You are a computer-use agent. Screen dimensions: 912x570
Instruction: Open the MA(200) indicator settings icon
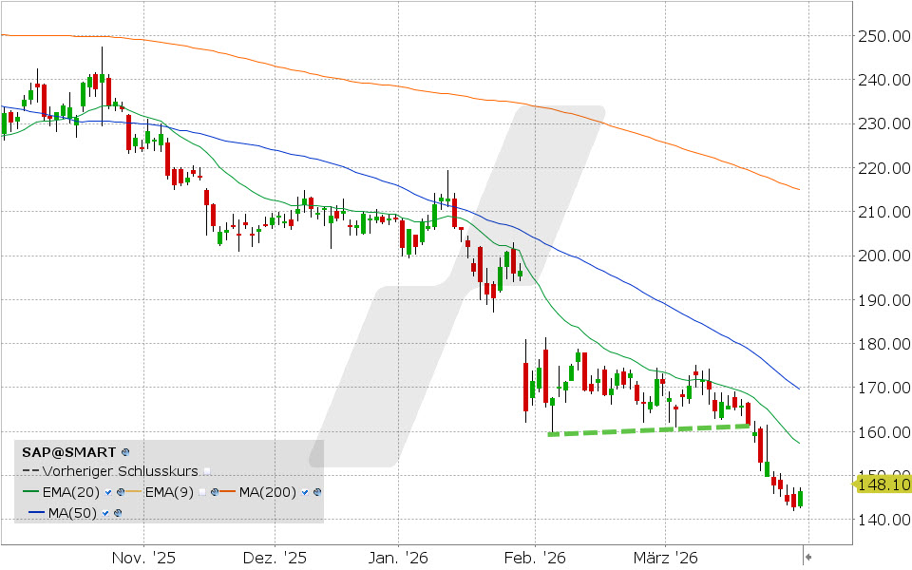pyautogui.click(x=316, y=492)
